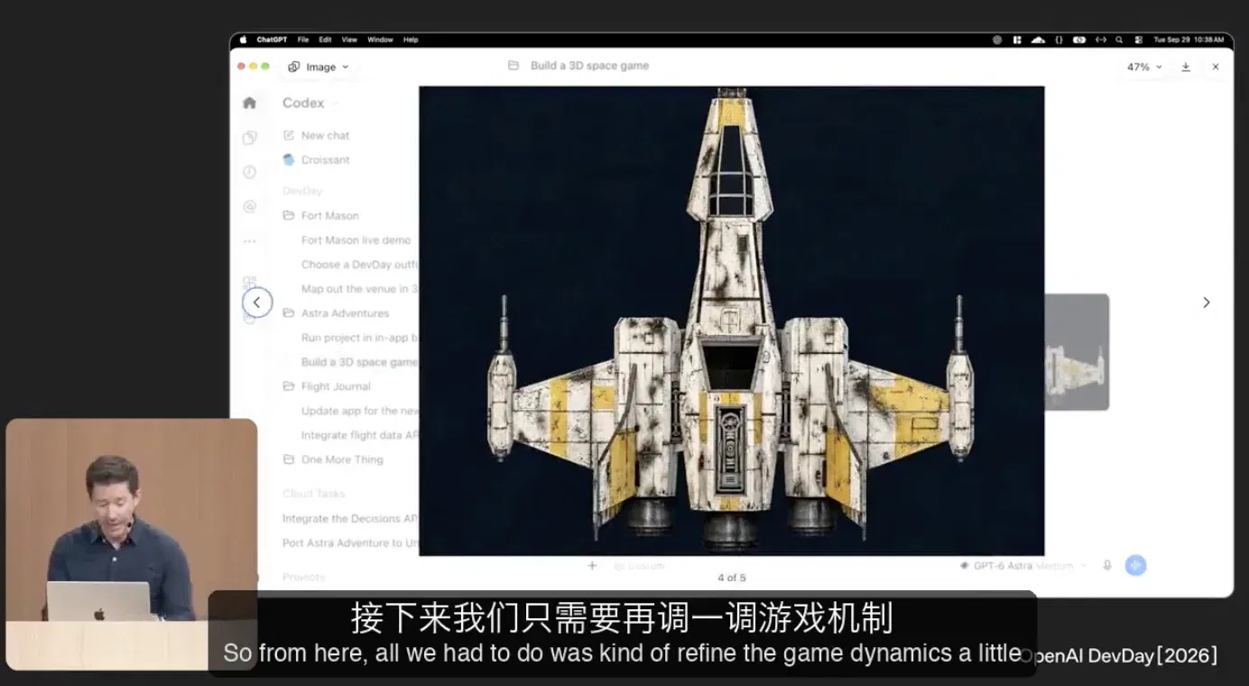
Task: Open Control Center from the menu bar
Action: [x=1138, y=40]
